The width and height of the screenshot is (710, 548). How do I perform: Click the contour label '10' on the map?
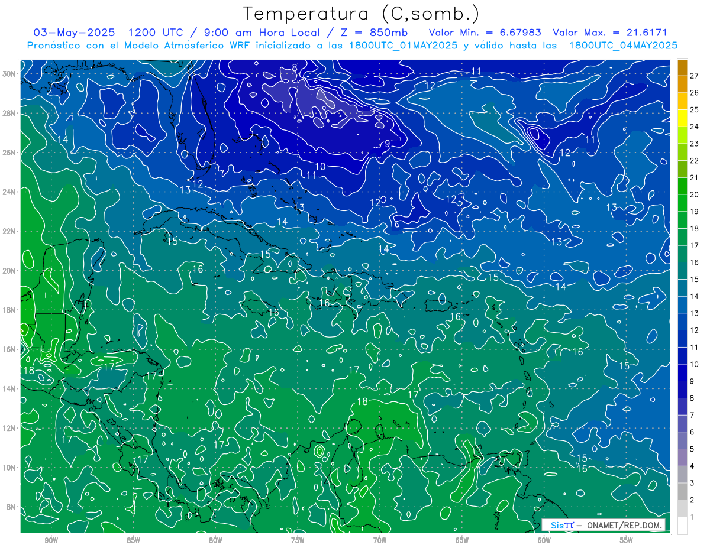coord(320,167)
